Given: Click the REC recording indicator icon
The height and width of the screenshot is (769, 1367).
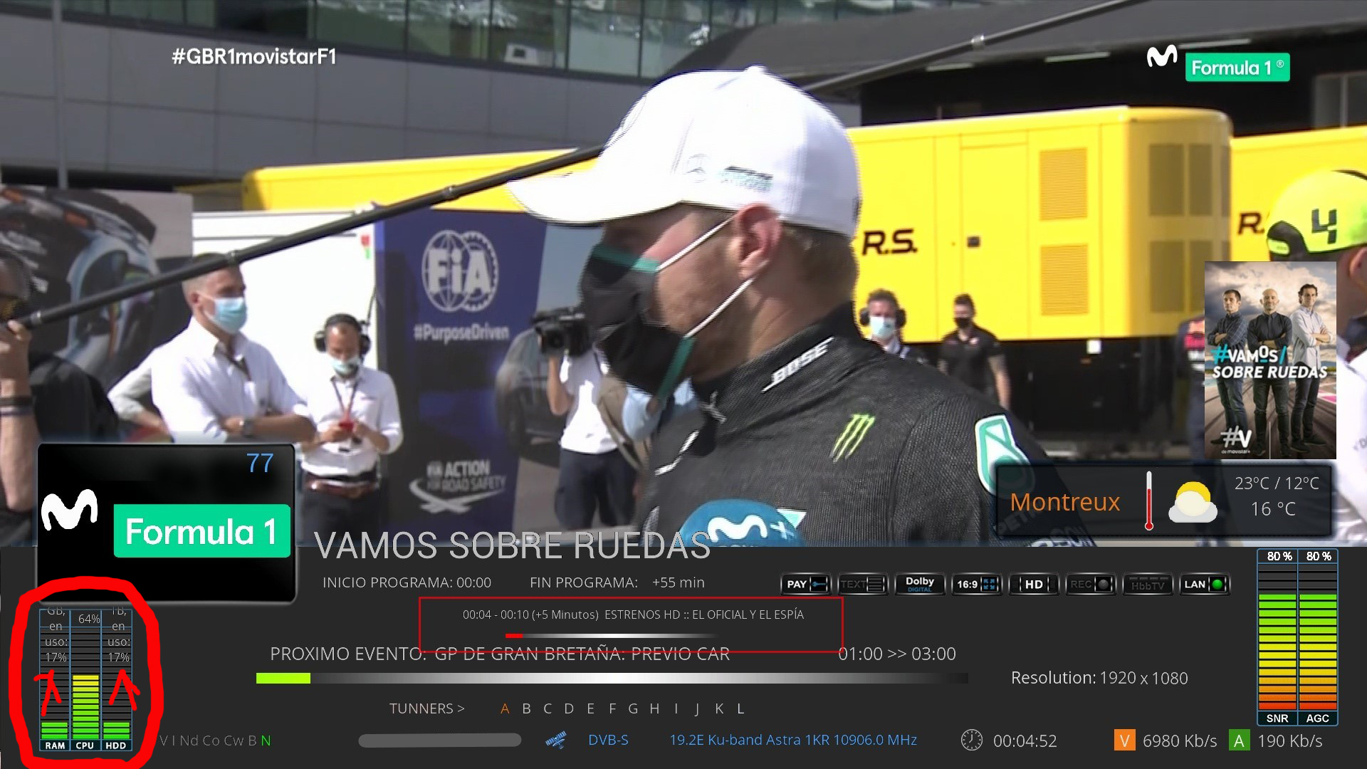Looking at the screenshot, I should (1091, 585).
